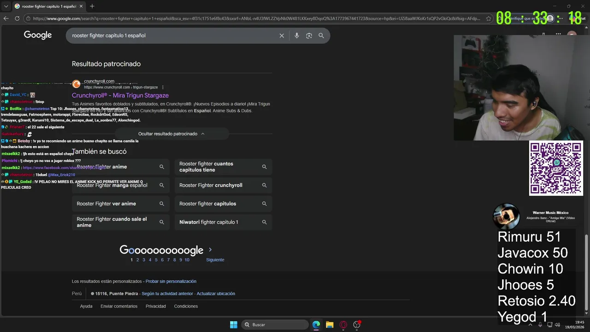This screenshot has height=332, width=590.
Task: Select the rooster fighter capitulo 1 español tab
Action: pyautogui.click(x=48, y=6)
